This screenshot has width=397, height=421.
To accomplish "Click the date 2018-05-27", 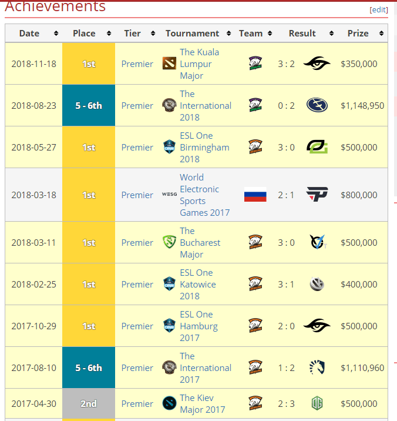I will pos(34,148).
